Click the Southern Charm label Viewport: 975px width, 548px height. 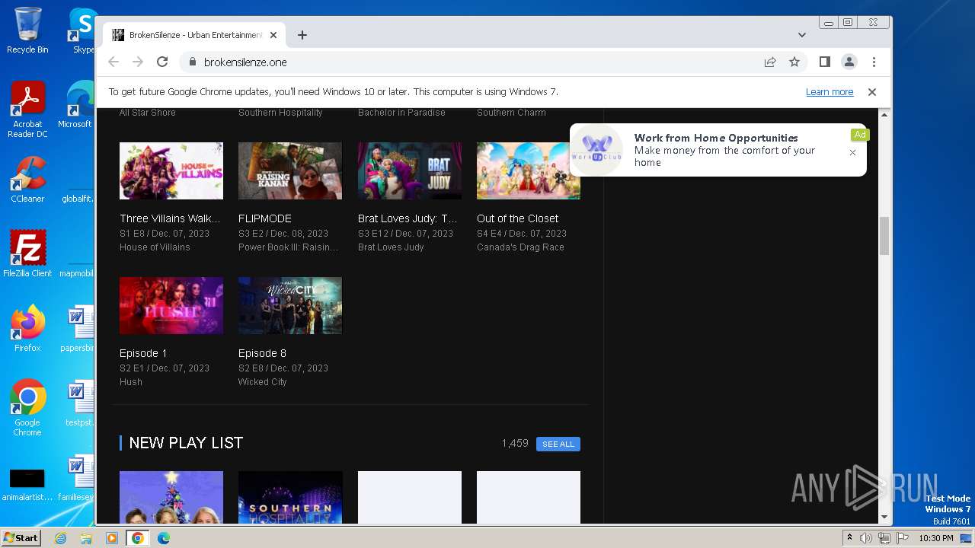coord(511,113)
